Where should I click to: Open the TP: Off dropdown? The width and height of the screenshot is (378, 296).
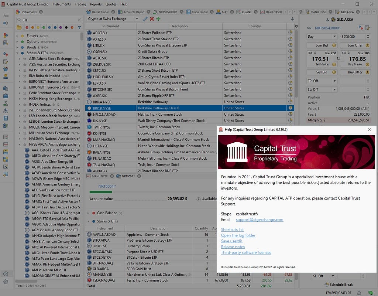pyautogui.click(x=322, y=81)
